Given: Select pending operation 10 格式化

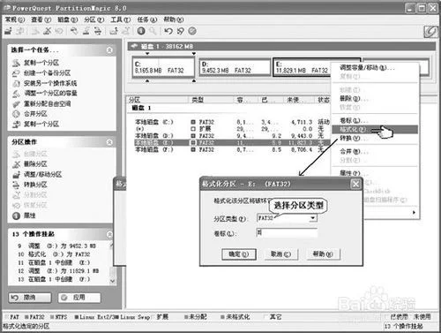Looking at the screenshot, I should pos(54,254).
